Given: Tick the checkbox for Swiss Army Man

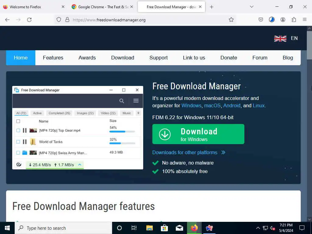Looking at the screenshot, I should [18, 153].
